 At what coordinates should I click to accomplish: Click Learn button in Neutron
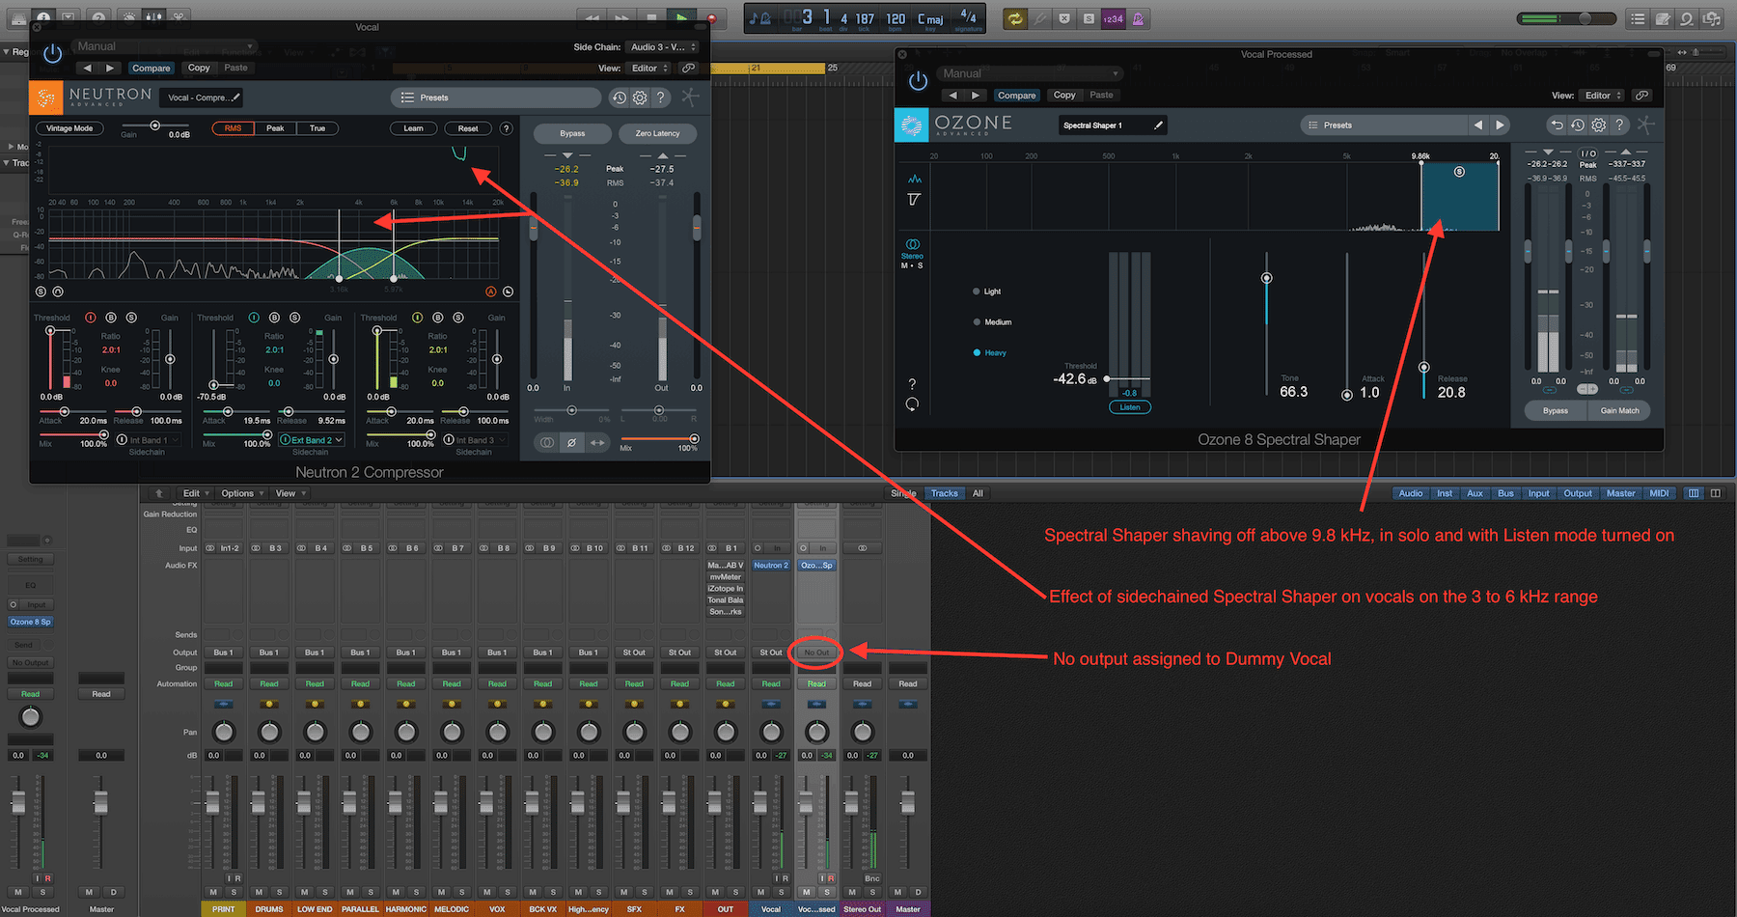tap(413, 128)
